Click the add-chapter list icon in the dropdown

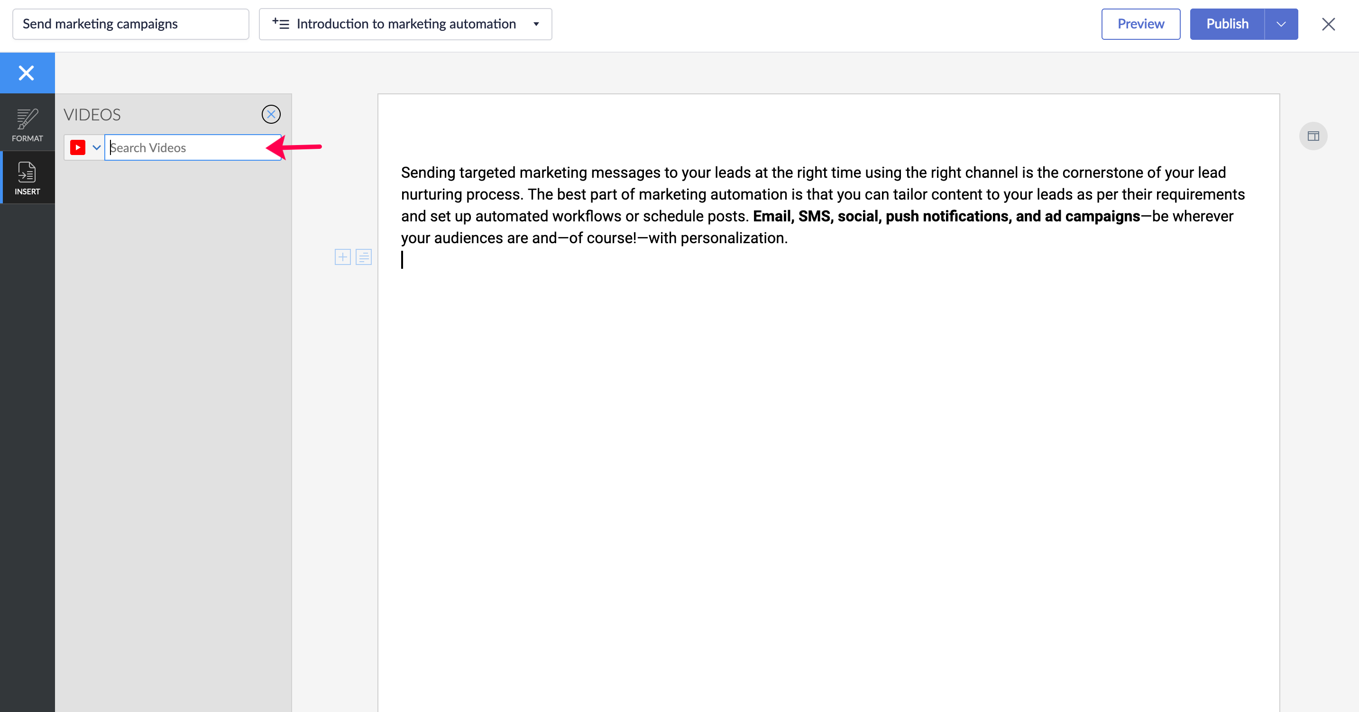pos(281,24)
